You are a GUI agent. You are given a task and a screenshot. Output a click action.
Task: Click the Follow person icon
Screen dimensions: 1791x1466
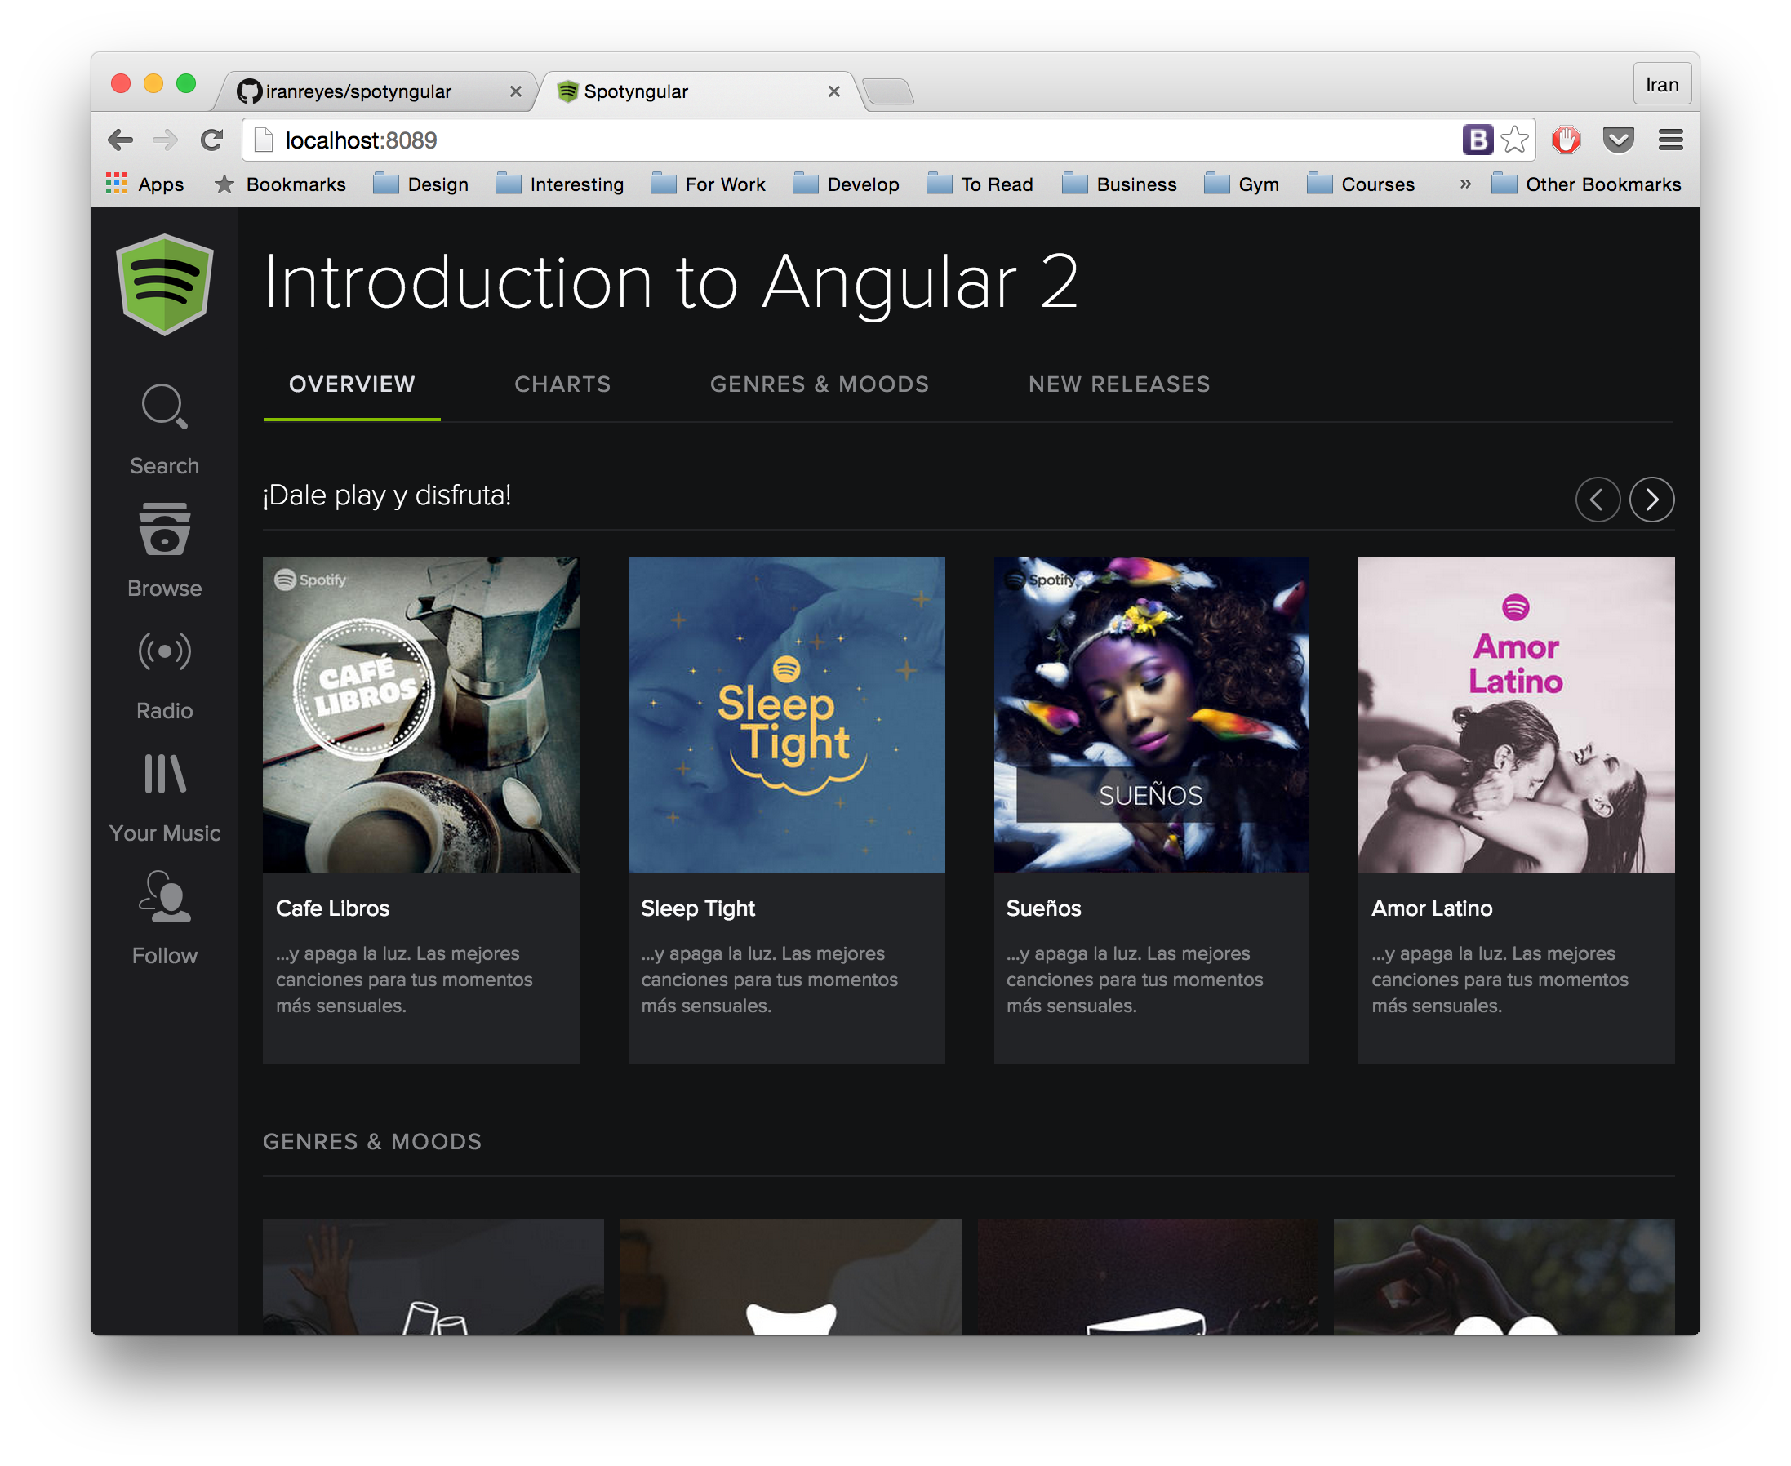point(164,897)
